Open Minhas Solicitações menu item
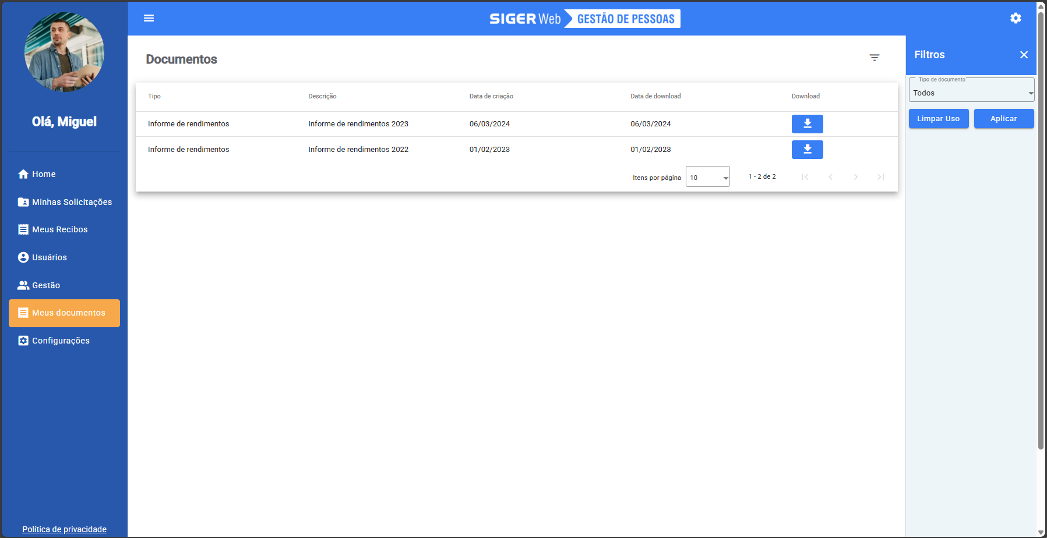 click(x=64, y=202)
